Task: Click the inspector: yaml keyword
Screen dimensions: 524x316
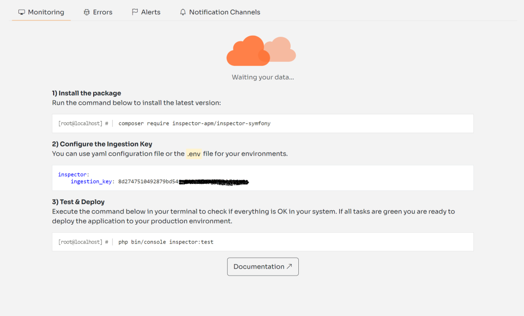Action: click(x=73, y=174)
